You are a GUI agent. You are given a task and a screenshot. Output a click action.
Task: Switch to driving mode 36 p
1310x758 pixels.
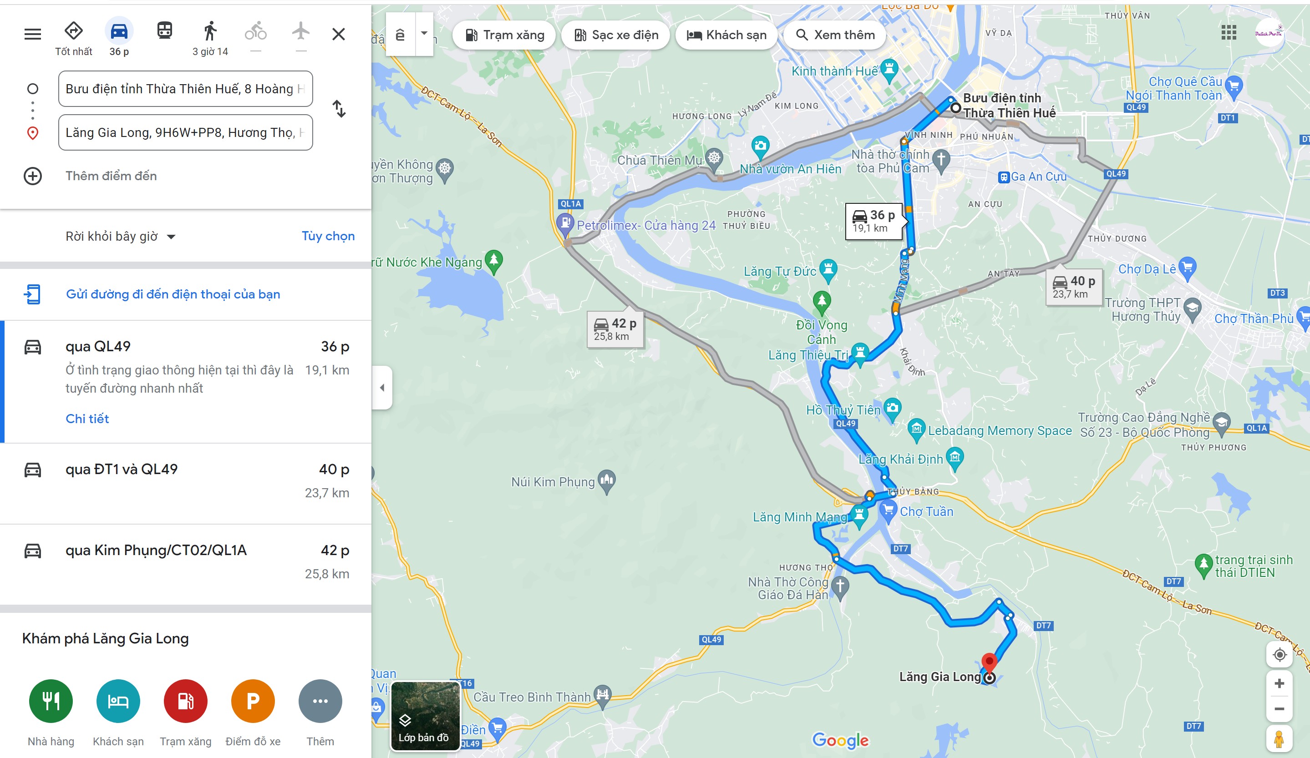coord(119,36)
